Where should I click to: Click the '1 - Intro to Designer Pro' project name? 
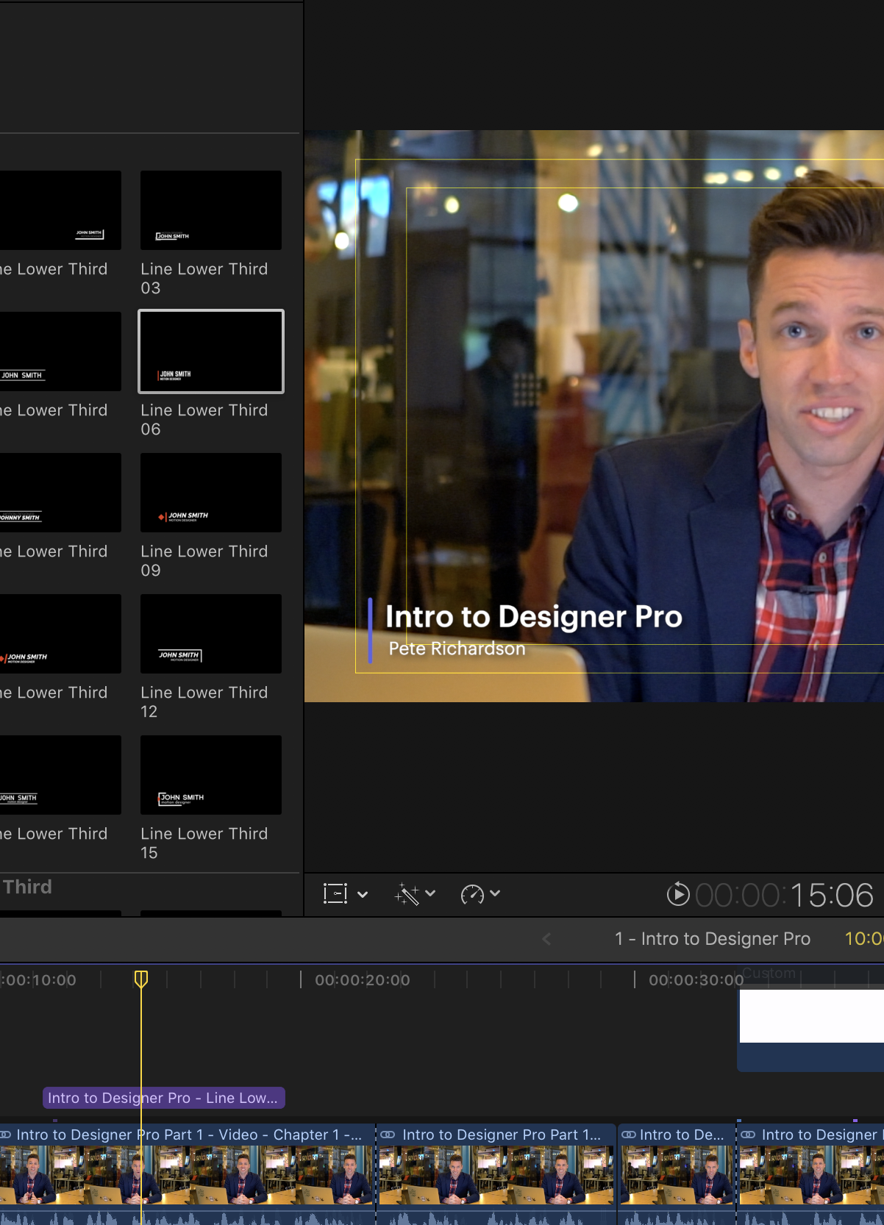click(712, 939)
